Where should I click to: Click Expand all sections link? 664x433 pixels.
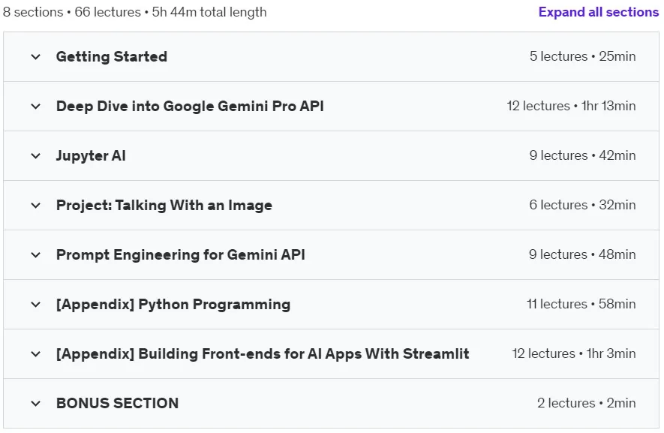(599, 12)
